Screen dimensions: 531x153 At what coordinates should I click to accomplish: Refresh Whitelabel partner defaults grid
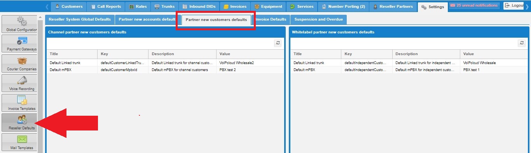(521, 43)
